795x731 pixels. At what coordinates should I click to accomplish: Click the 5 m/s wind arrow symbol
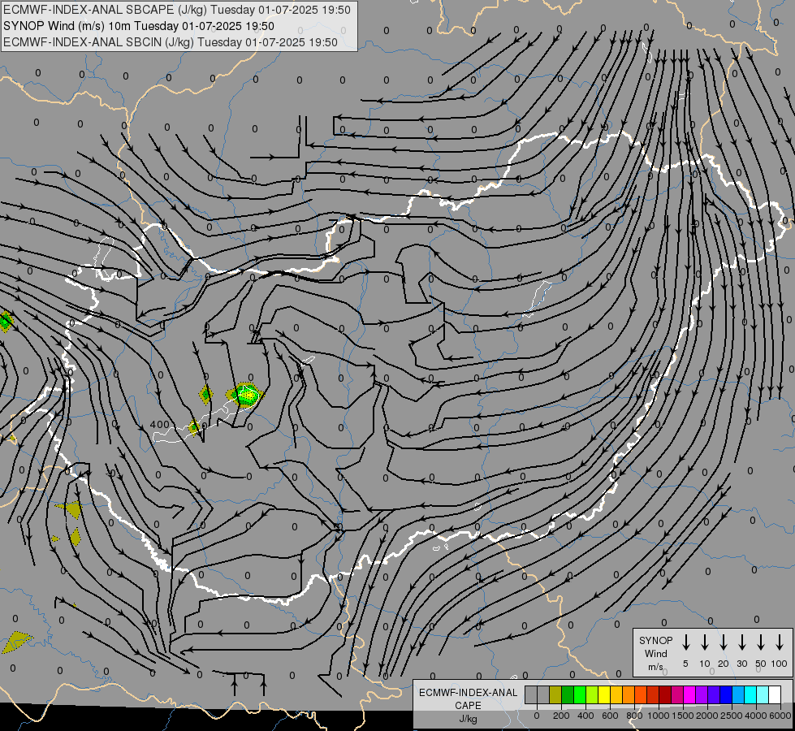(x=685, y=642)
